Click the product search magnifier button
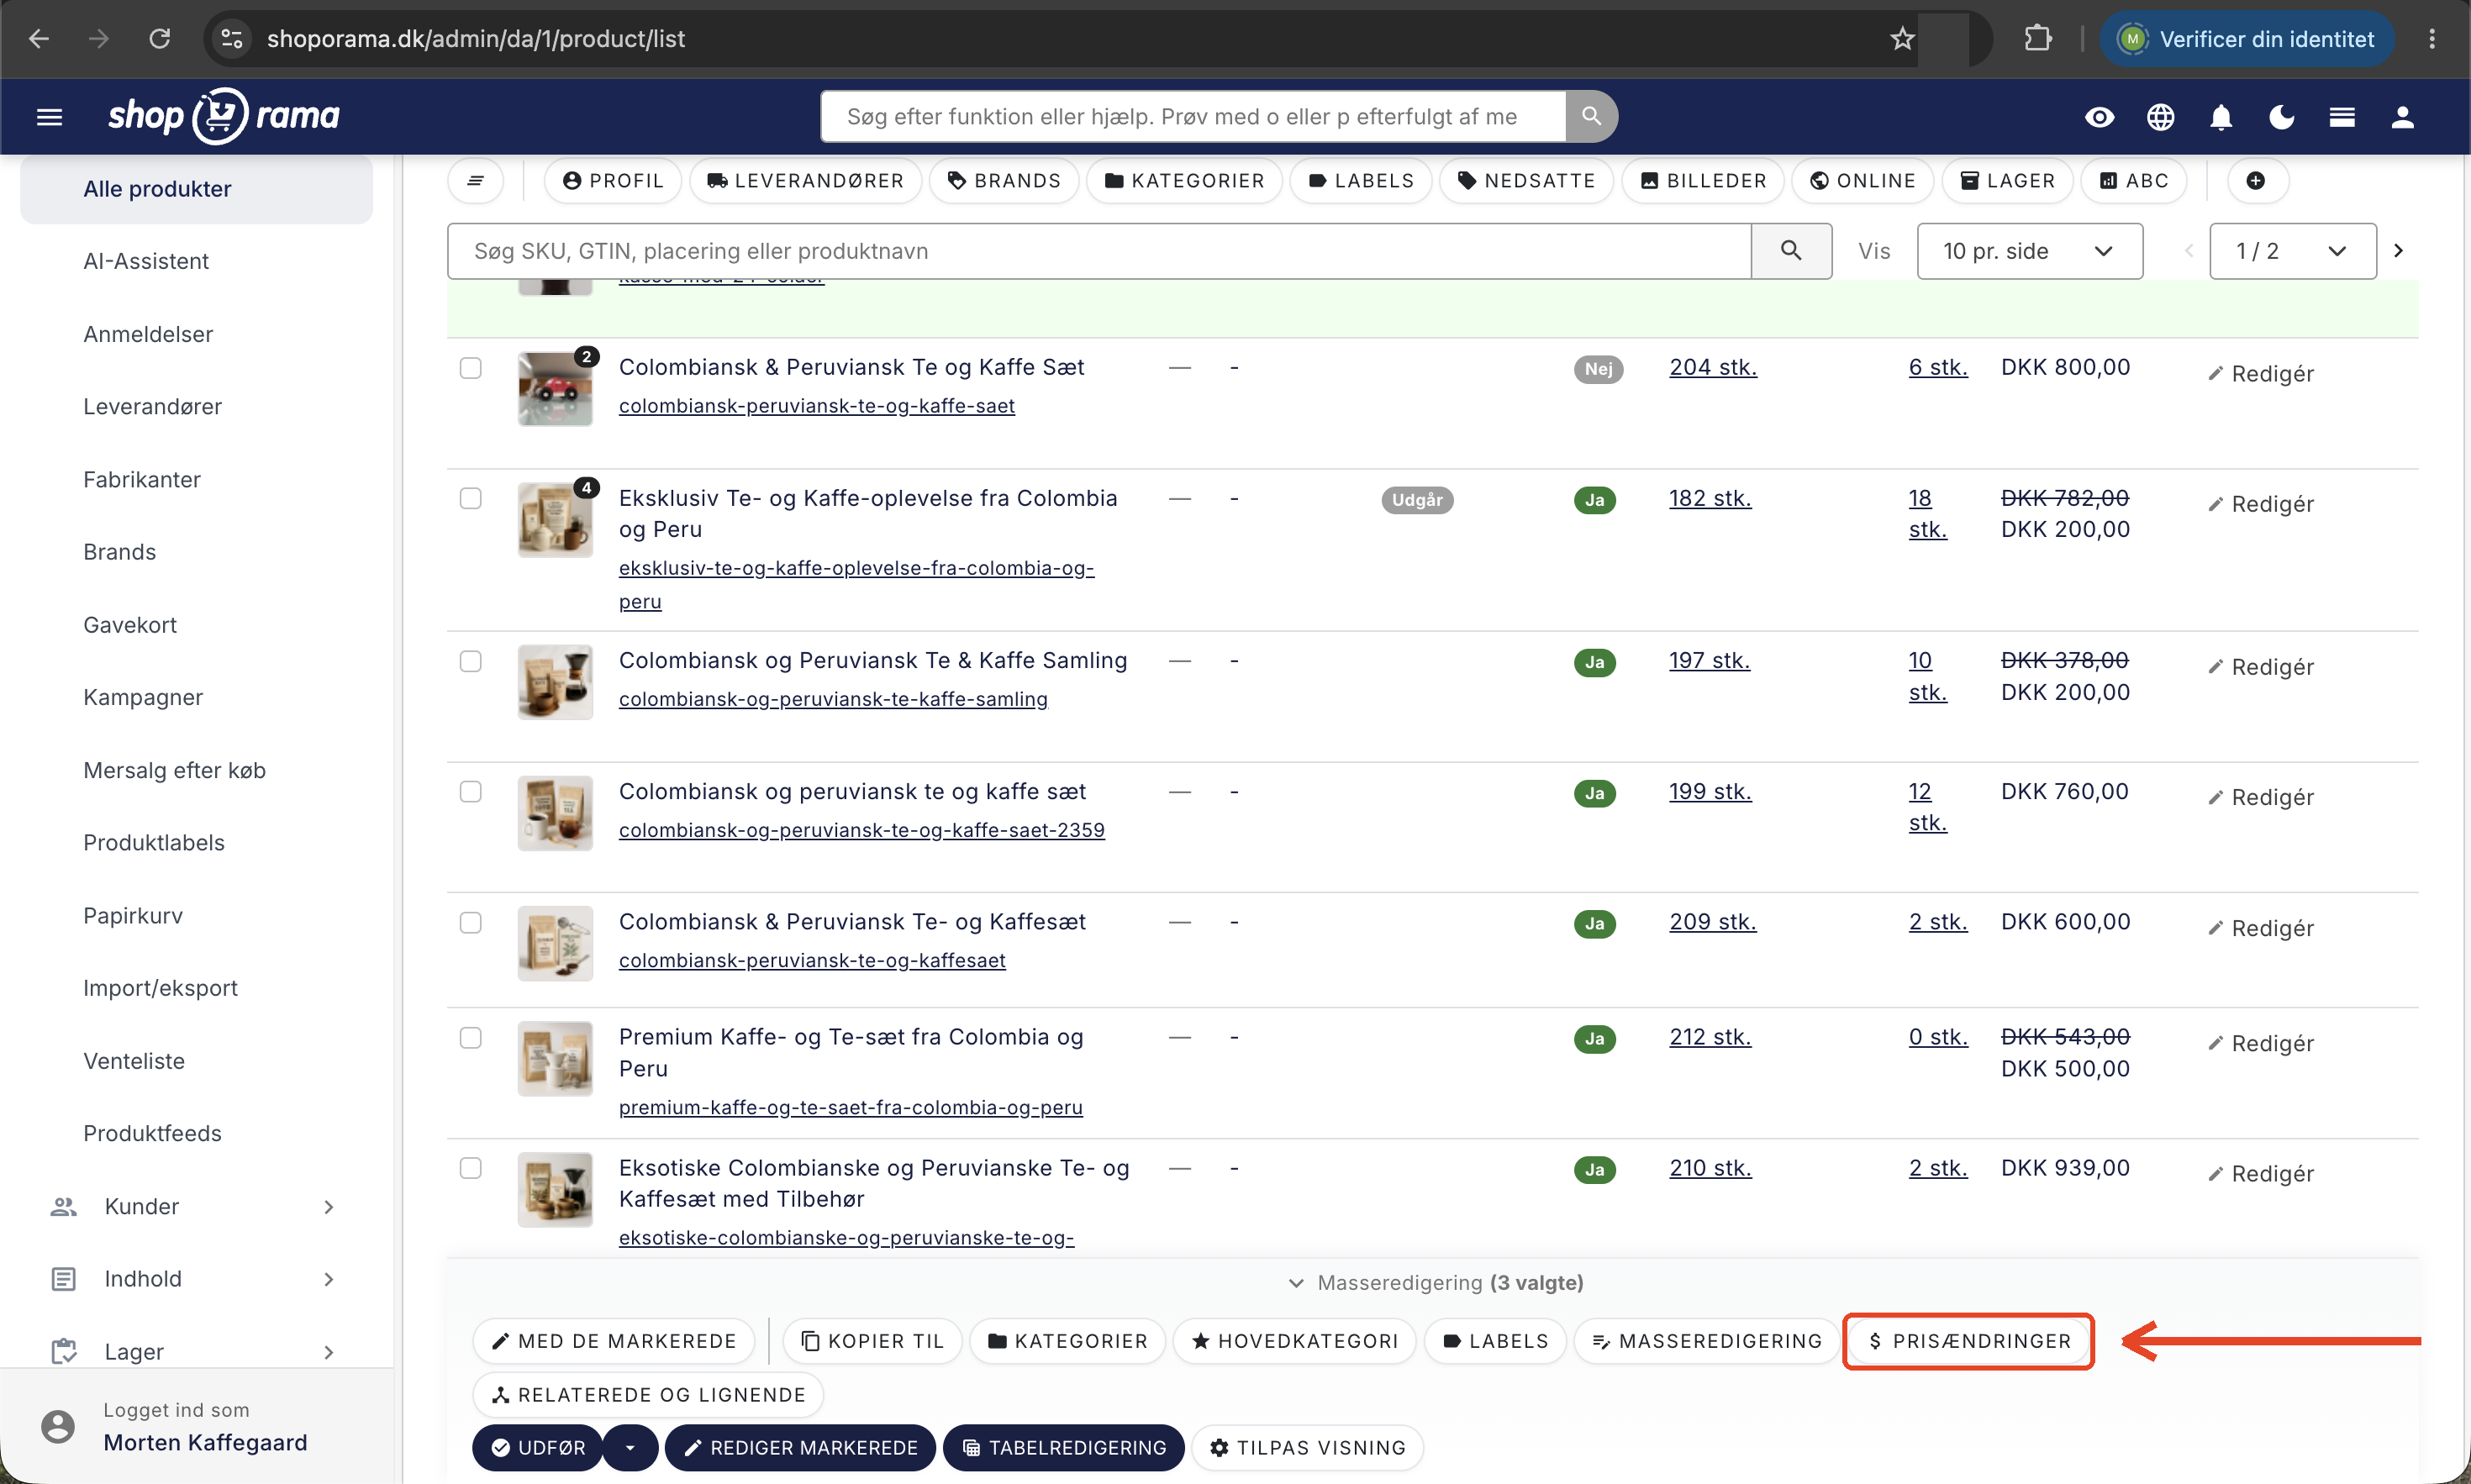Image resolution: width=2471 pixels, height=1484 pixels. [x=1791, y=251]
